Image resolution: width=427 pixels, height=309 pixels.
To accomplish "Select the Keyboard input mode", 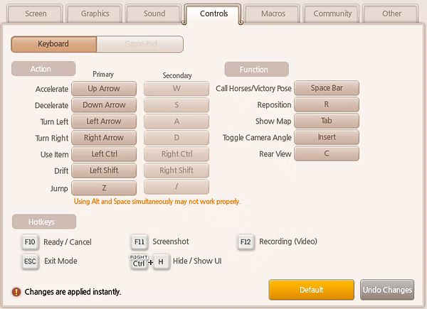I will (x=53, y=44).
